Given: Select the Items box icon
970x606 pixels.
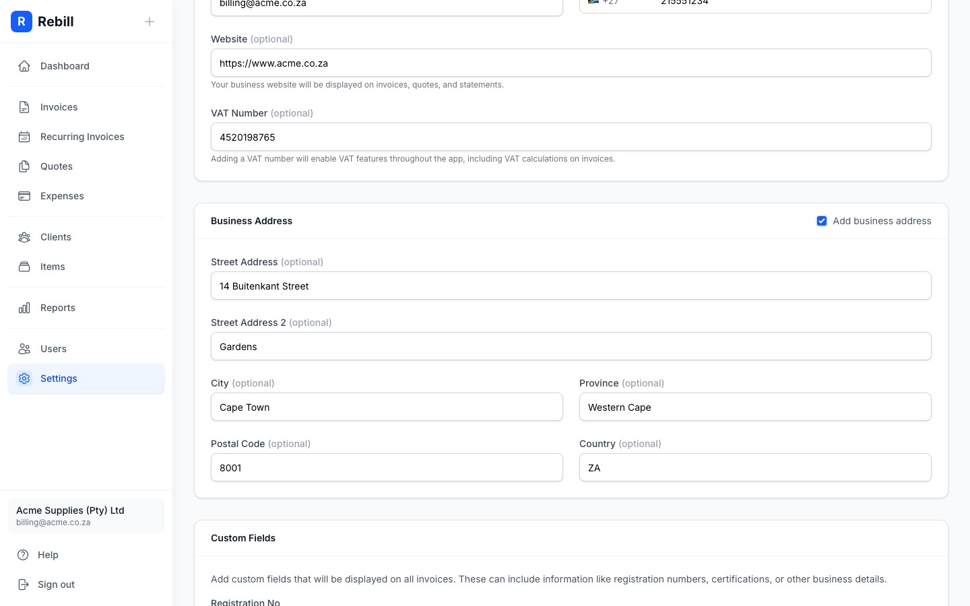Looking at the screenshot, I should point(24,267).
